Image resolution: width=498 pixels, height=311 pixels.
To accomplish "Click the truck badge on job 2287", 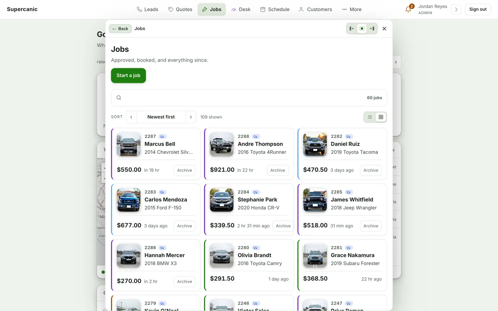I will (162, 136).
